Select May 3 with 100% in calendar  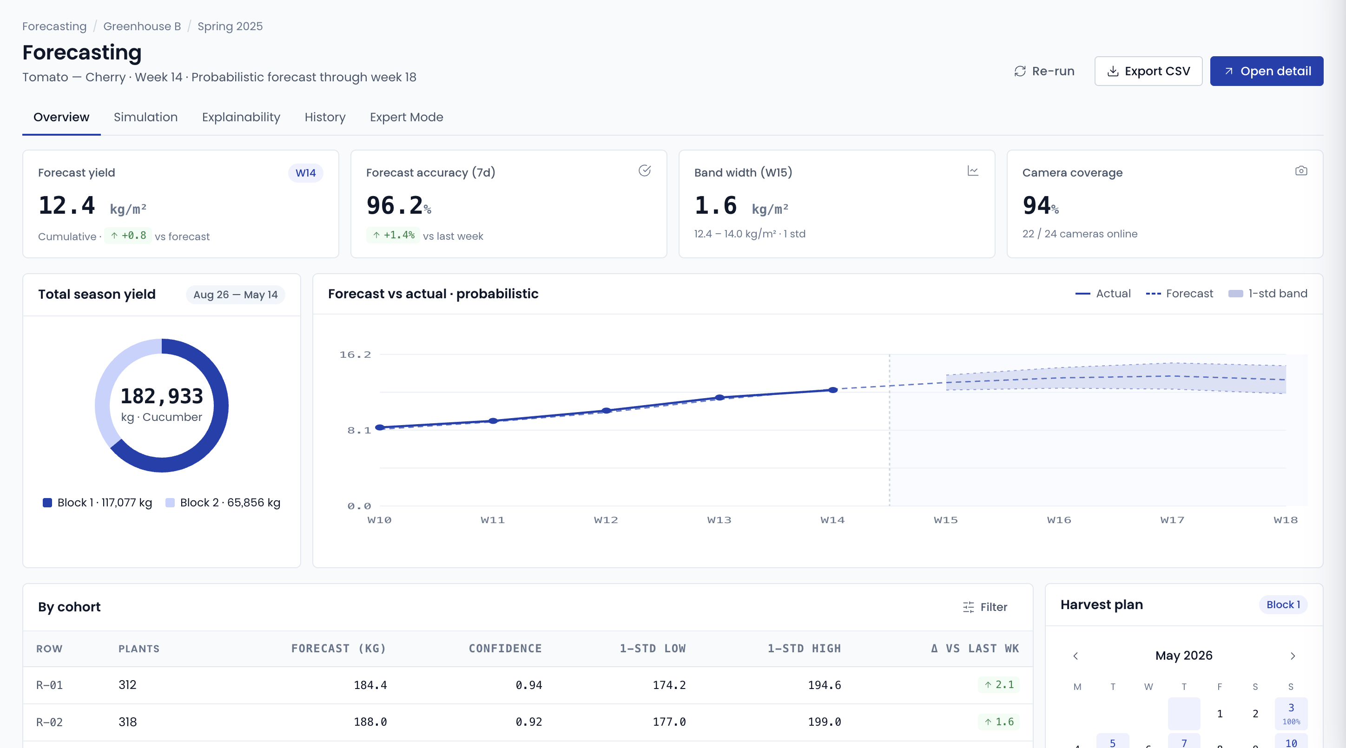pyautogui.click(x=1291, y=714)
